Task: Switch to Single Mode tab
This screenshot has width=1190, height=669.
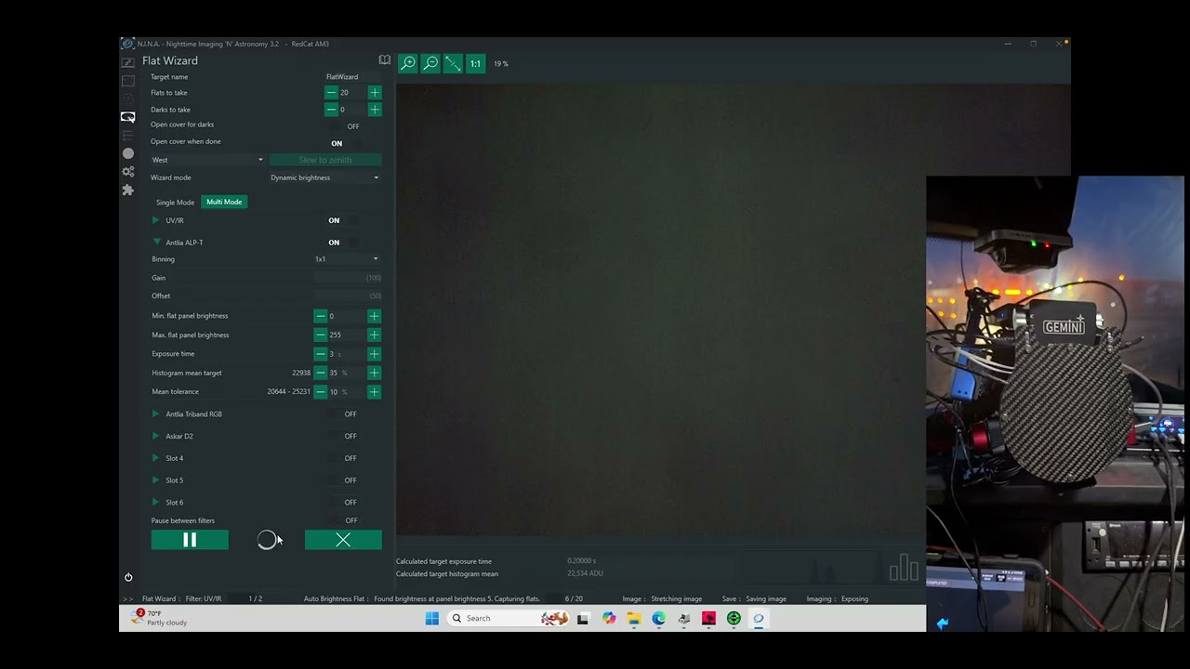Action: (175, 202)
